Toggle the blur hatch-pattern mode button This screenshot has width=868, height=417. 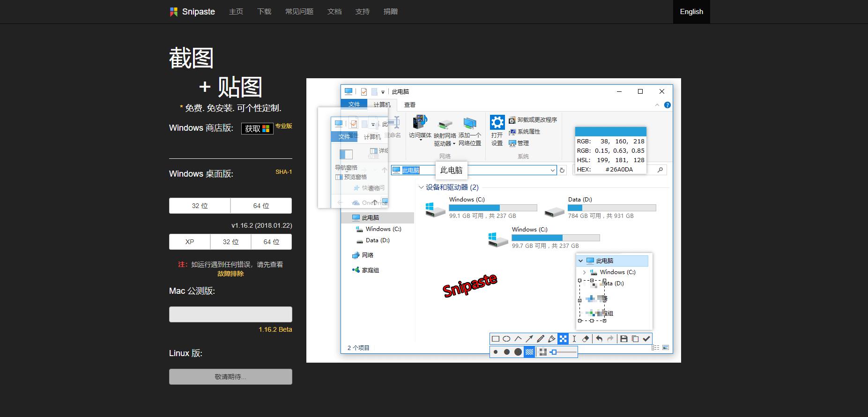click(x=529, y=352)
